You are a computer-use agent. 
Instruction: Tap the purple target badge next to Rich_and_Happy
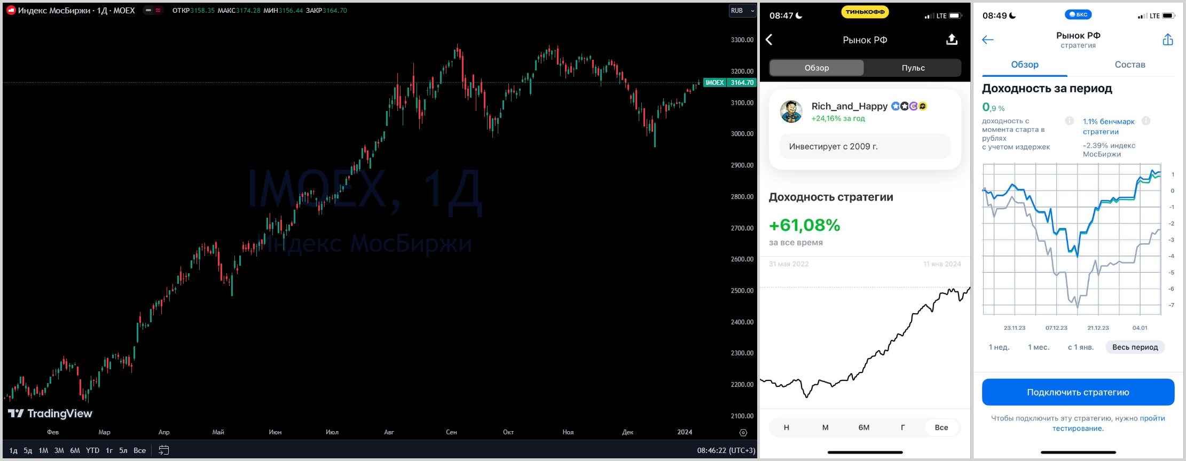914,106
